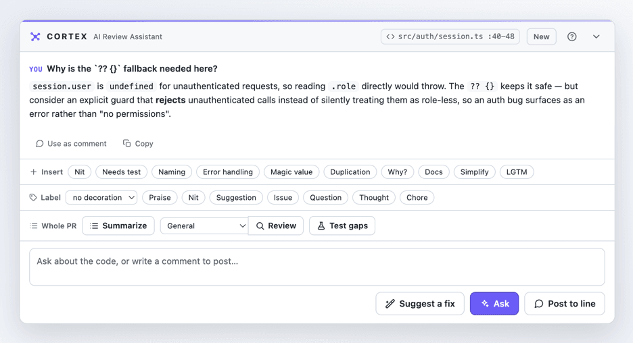Run the Review action
Screen dimensions: 633x343
(276, 226)
